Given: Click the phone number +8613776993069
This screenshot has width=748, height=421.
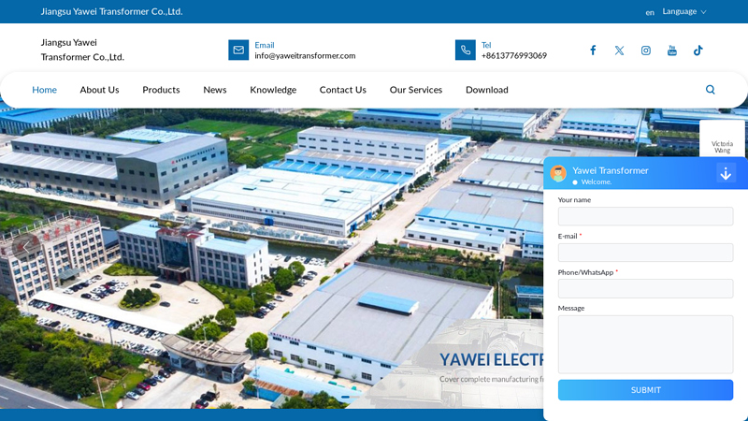Looking at the screenshot, I should click(513, 55).
